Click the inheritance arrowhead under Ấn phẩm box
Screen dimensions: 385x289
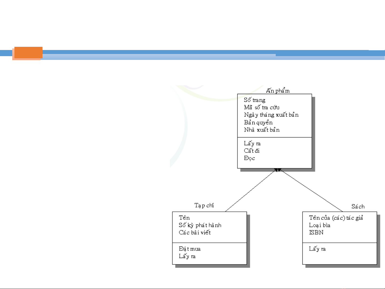coord(277,170)
